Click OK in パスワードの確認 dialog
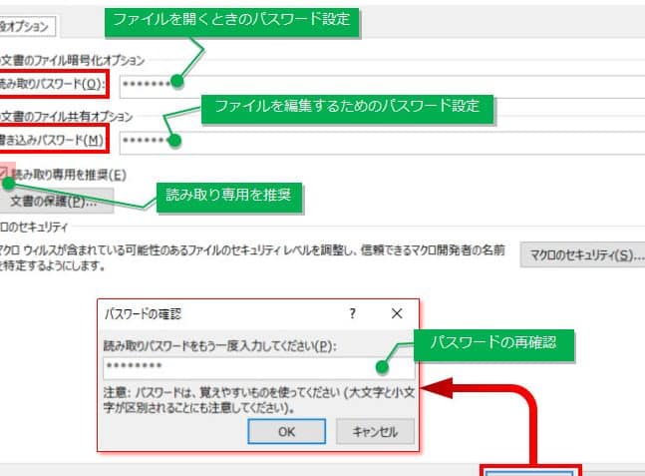Image resolution: width=645 pixels, height=476 pixels. point(287,431)
